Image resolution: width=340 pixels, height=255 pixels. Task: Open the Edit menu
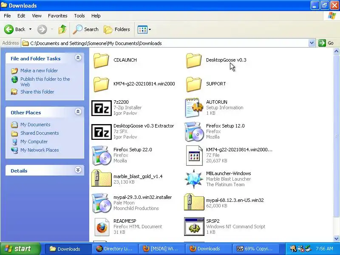click(x=21, y=16)
